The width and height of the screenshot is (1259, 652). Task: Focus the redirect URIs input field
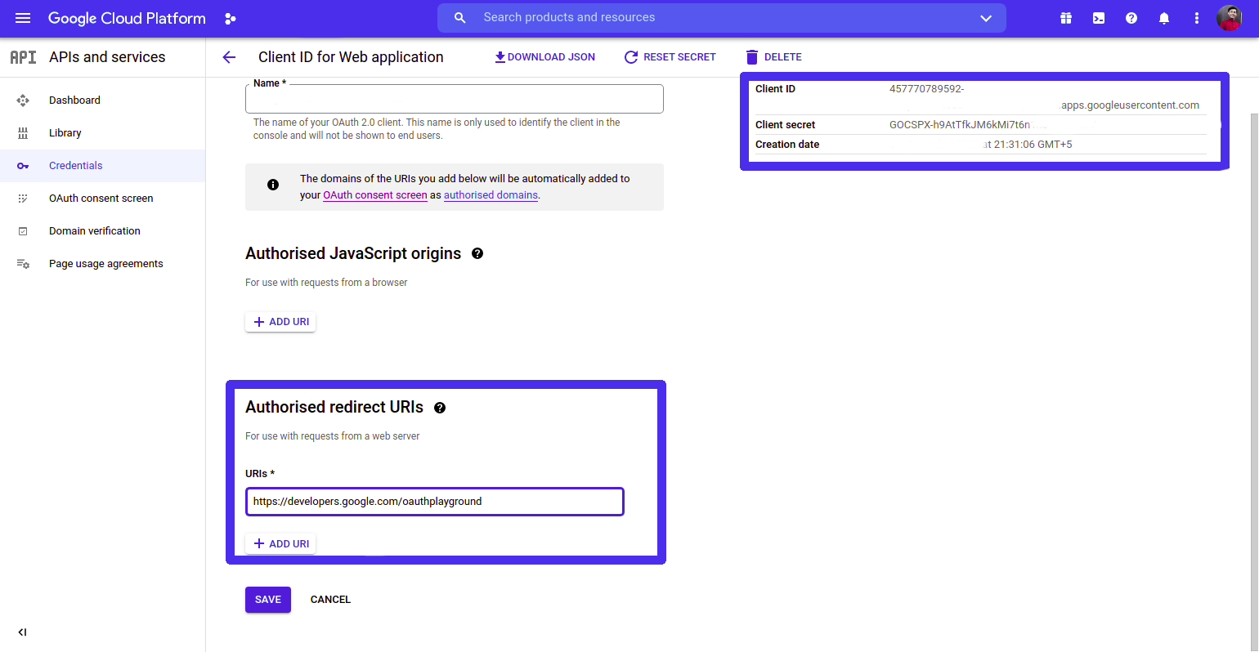[435, 502]
